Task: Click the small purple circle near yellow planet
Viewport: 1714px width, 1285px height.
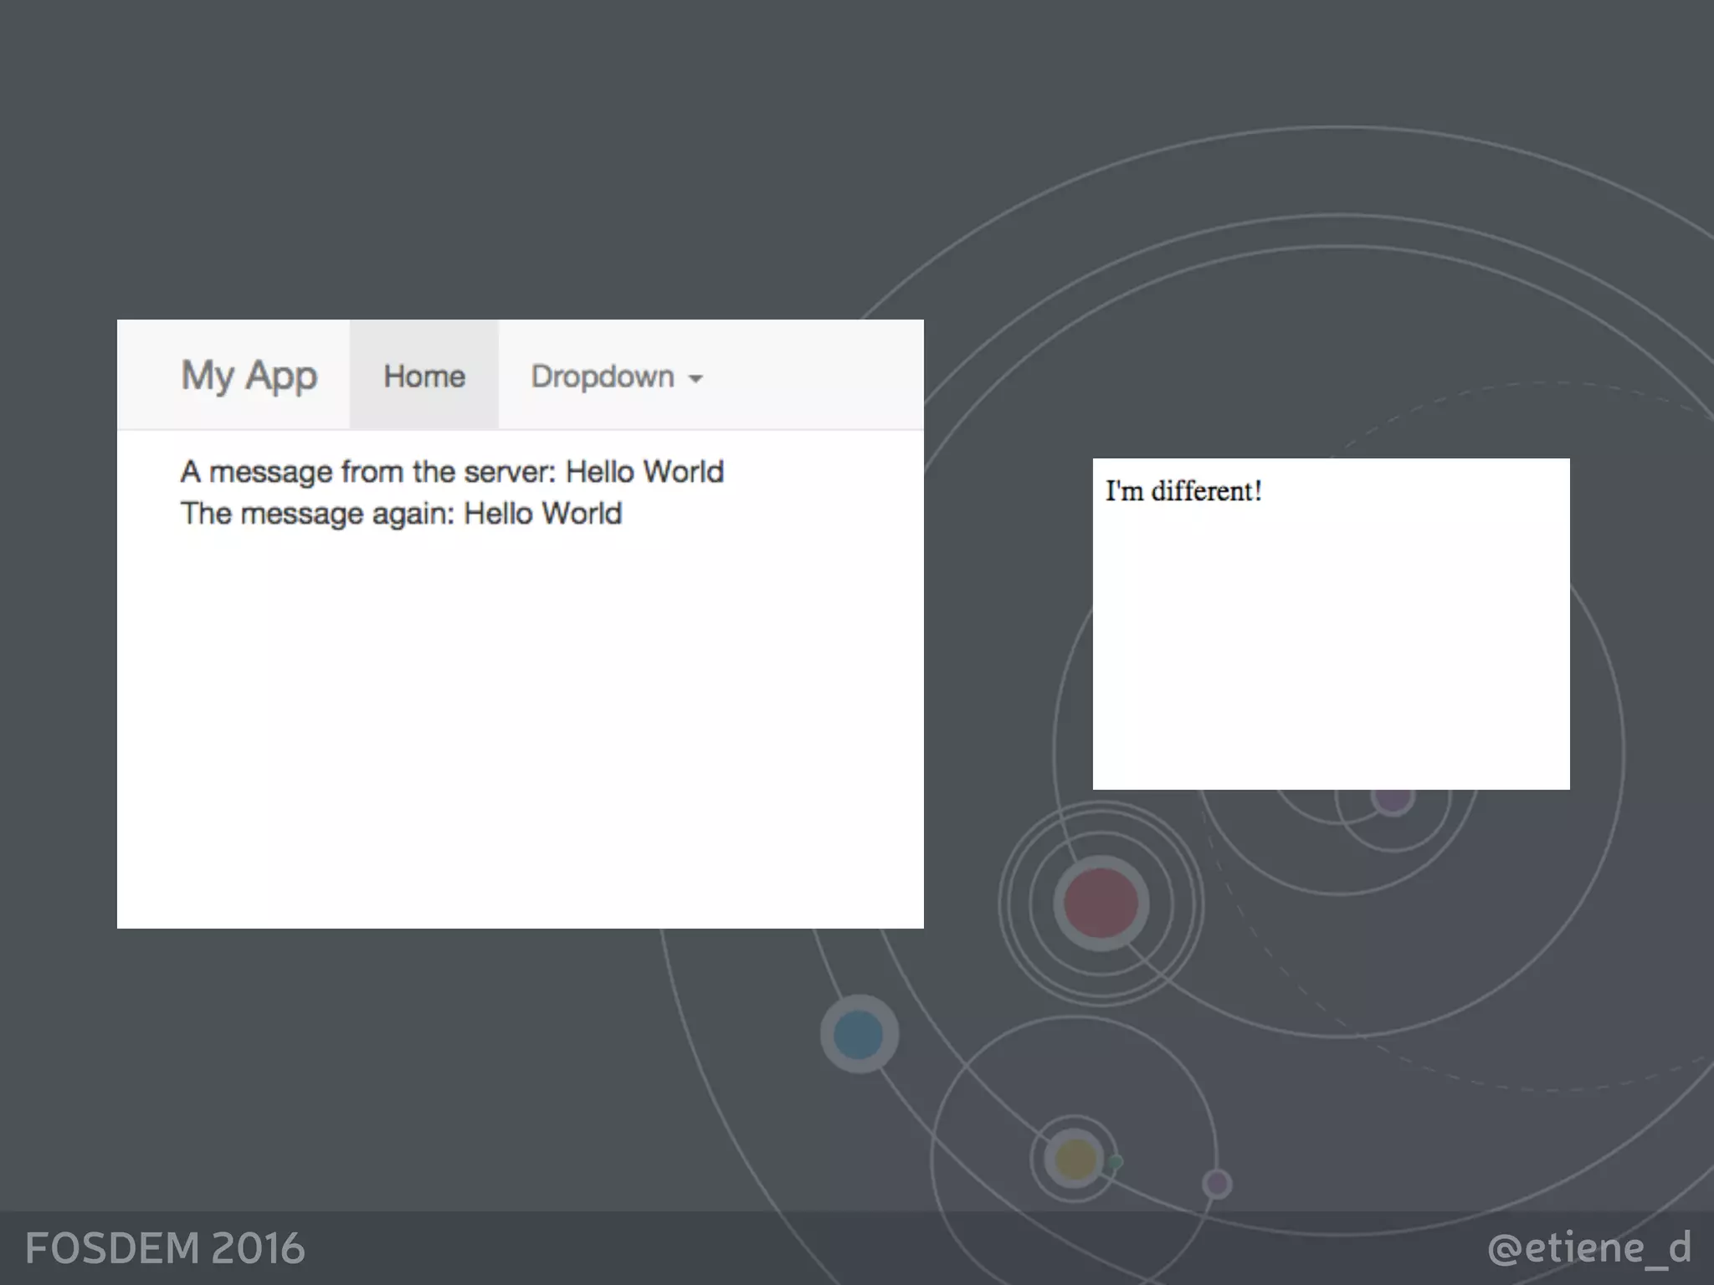Action: (1217, 1184)
